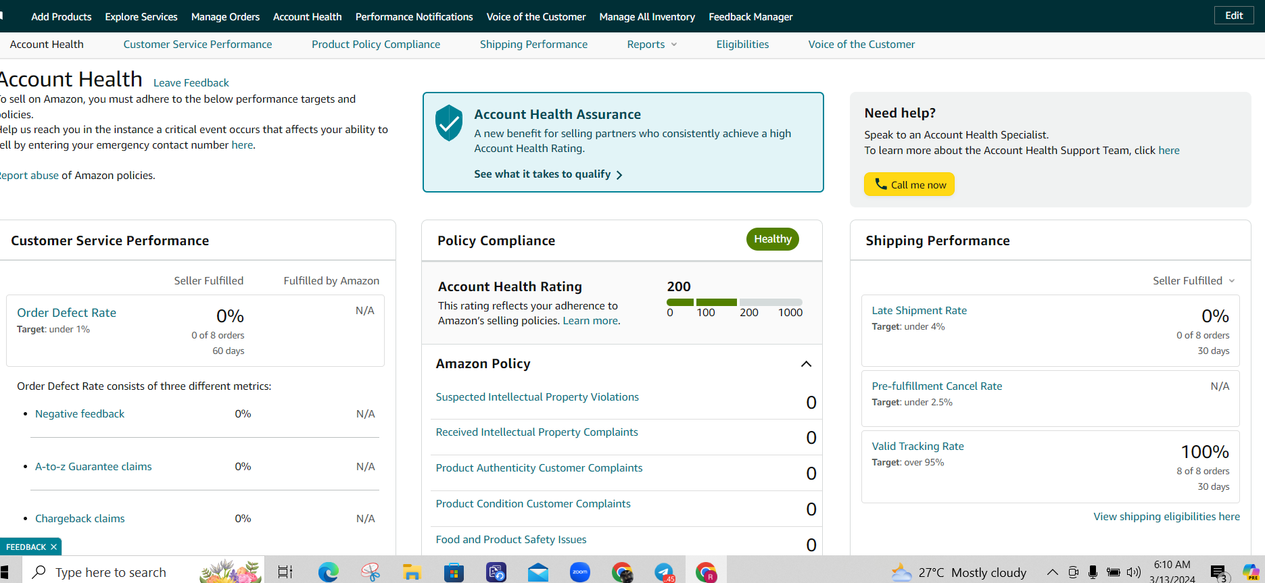Screen dimensions: 1265x583
Task: Click the search magnifier icon on taskbar
Action: 40,572
